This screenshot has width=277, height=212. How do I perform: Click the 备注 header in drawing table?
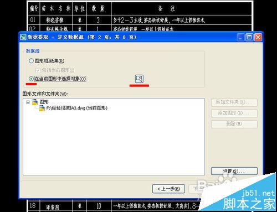click(167, 8)
